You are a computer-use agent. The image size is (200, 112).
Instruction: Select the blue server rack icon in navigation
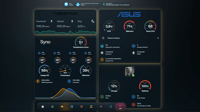point(72,107)
